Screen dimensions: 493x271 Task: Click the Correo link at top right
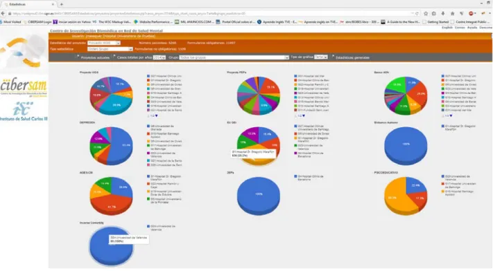(x=460, y=28)
